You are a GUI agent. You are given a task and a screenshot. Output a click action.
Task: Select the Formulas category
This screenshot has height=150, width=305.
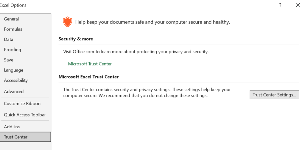coord(13,29)
